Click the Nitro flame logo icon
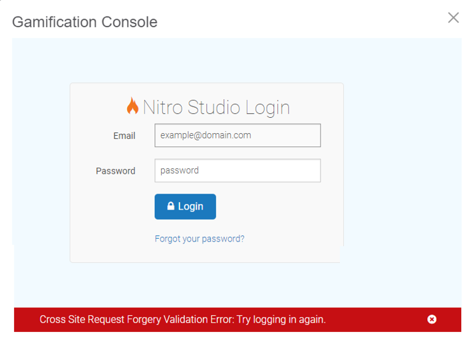The height and width of the screenshot is (340, 467). (132, 106)
